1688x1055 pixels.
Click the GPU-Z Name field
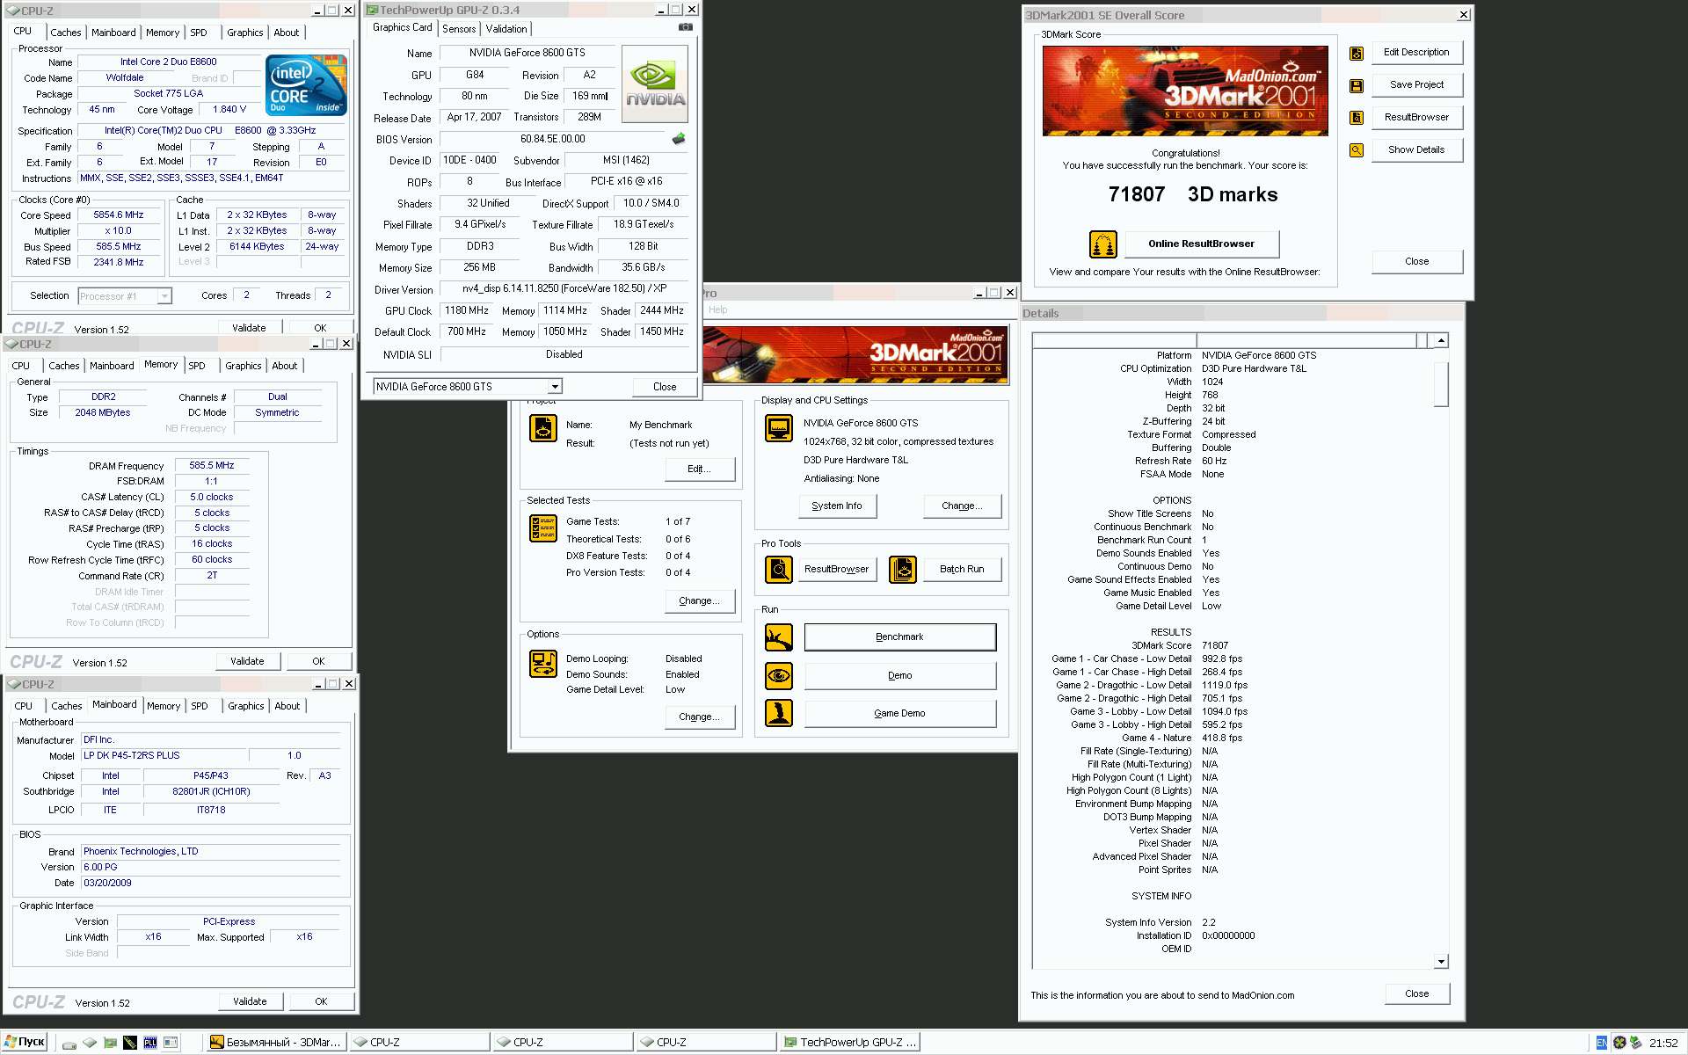pyautogui.click(x=527, y=54)
